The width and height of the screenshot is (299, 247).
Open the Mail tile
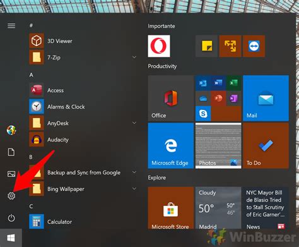coord(266,99)
